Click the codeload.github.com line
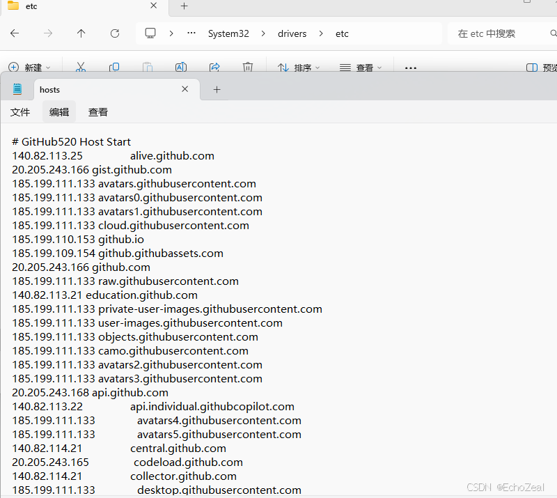 (127, 462)
